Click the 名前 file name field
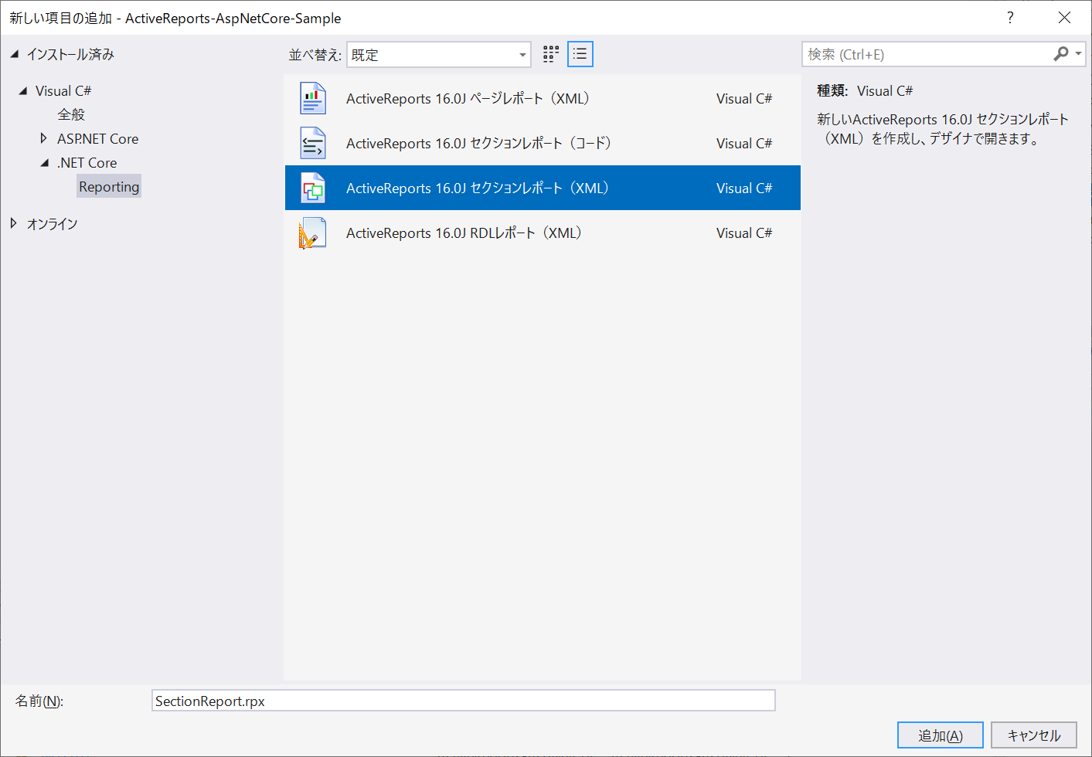Image resolution: width=1092 pixels, height=757 pixels. pos(464,701)
